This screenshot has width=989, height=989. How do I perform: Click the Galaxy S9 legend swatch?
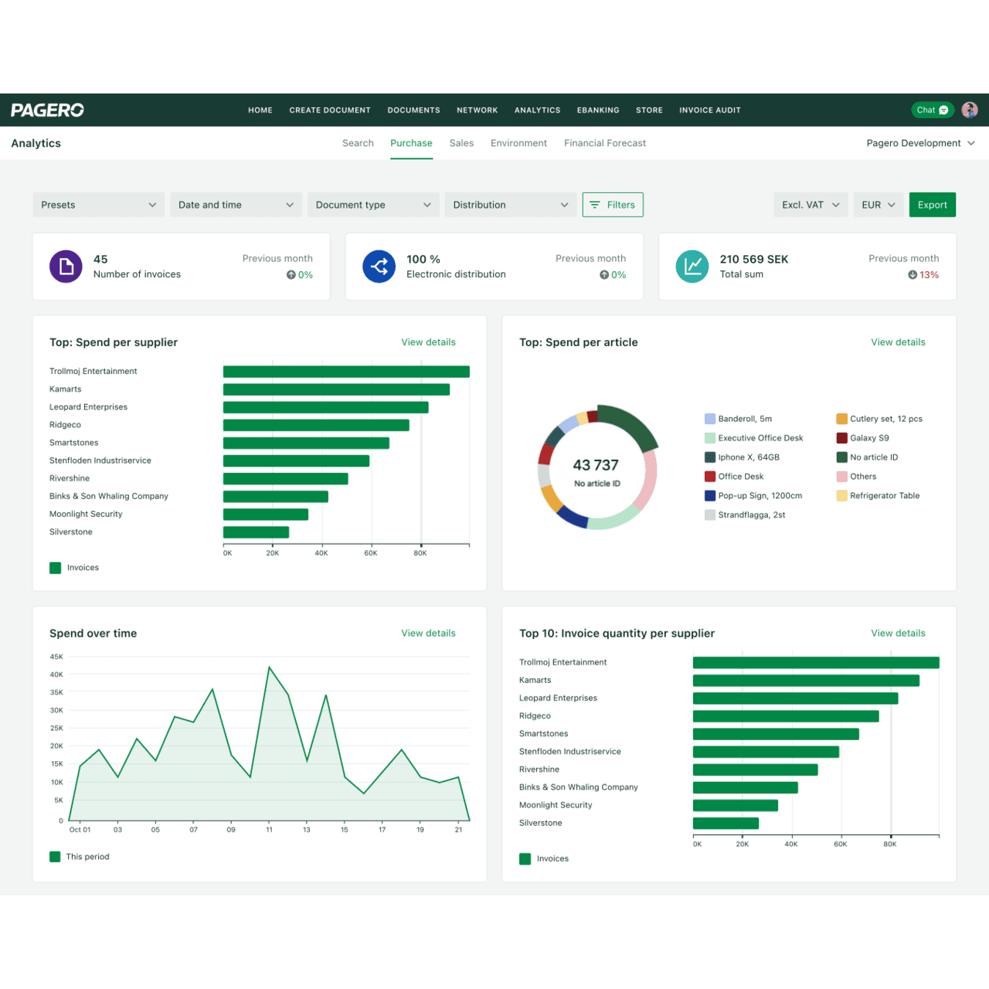pyautogui.click(x=842, y=438)
